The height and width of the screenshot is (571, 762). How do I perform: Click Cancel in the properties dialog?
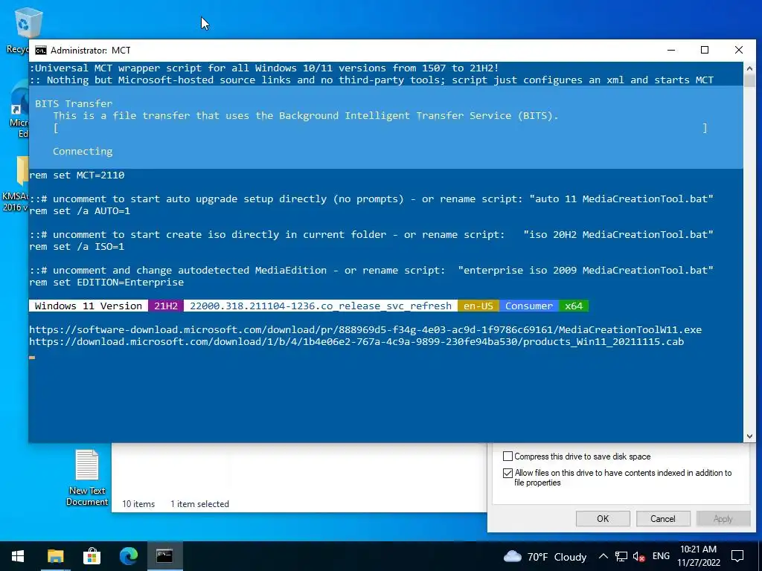coord(663,518)
